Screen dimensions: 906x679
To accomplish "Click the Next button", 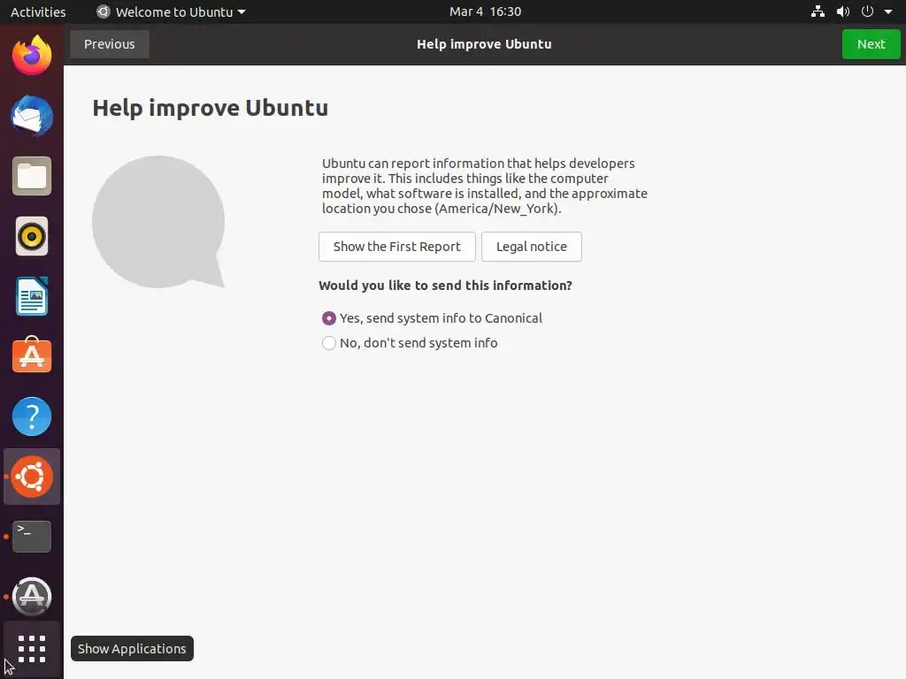I will tap(871, 44).
